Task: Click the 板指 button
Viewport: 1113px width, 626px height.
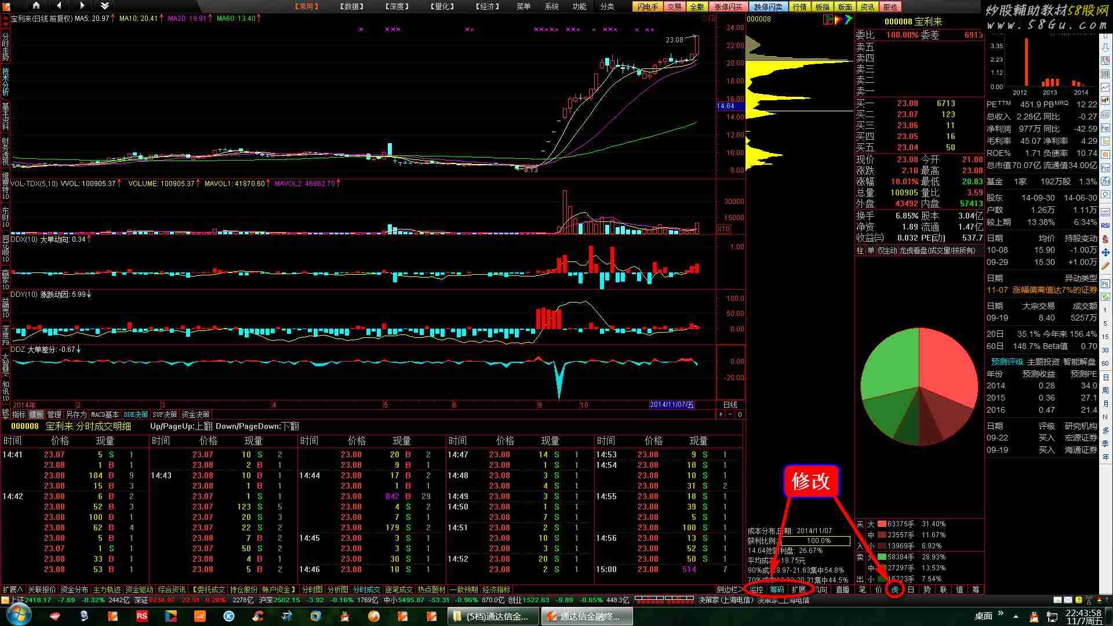Action: pos(822,7)
